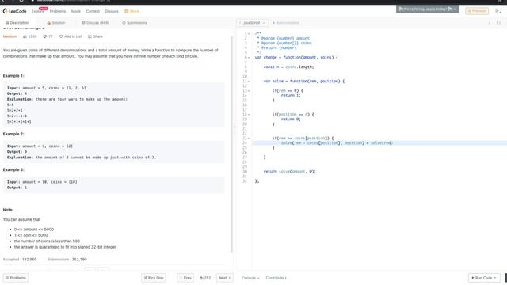Click Add to List
507x285 pixels.
click(71, 36)
